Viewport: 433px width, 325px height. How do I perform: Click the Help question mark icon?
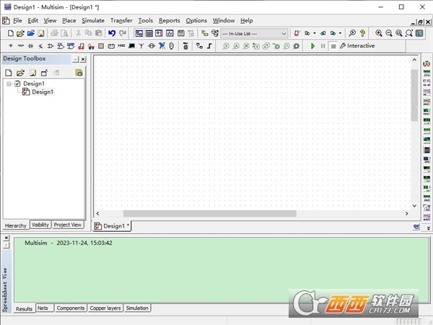click(x=362, y=33)
